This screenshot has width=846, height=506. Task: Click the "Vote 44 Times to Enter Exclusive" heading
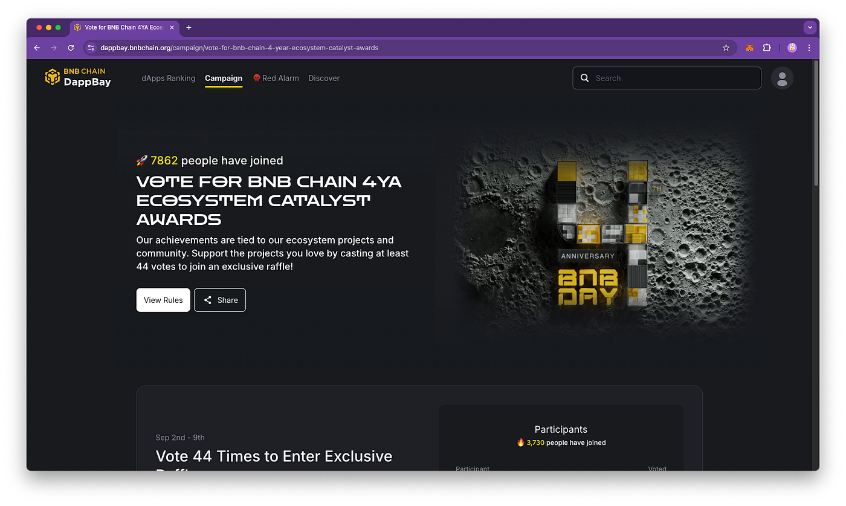(x=274, y=456)
